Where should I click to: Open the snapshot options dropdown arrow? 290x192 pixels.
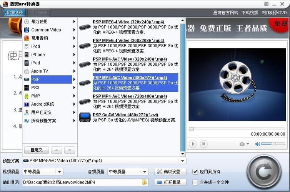(248, 144)
